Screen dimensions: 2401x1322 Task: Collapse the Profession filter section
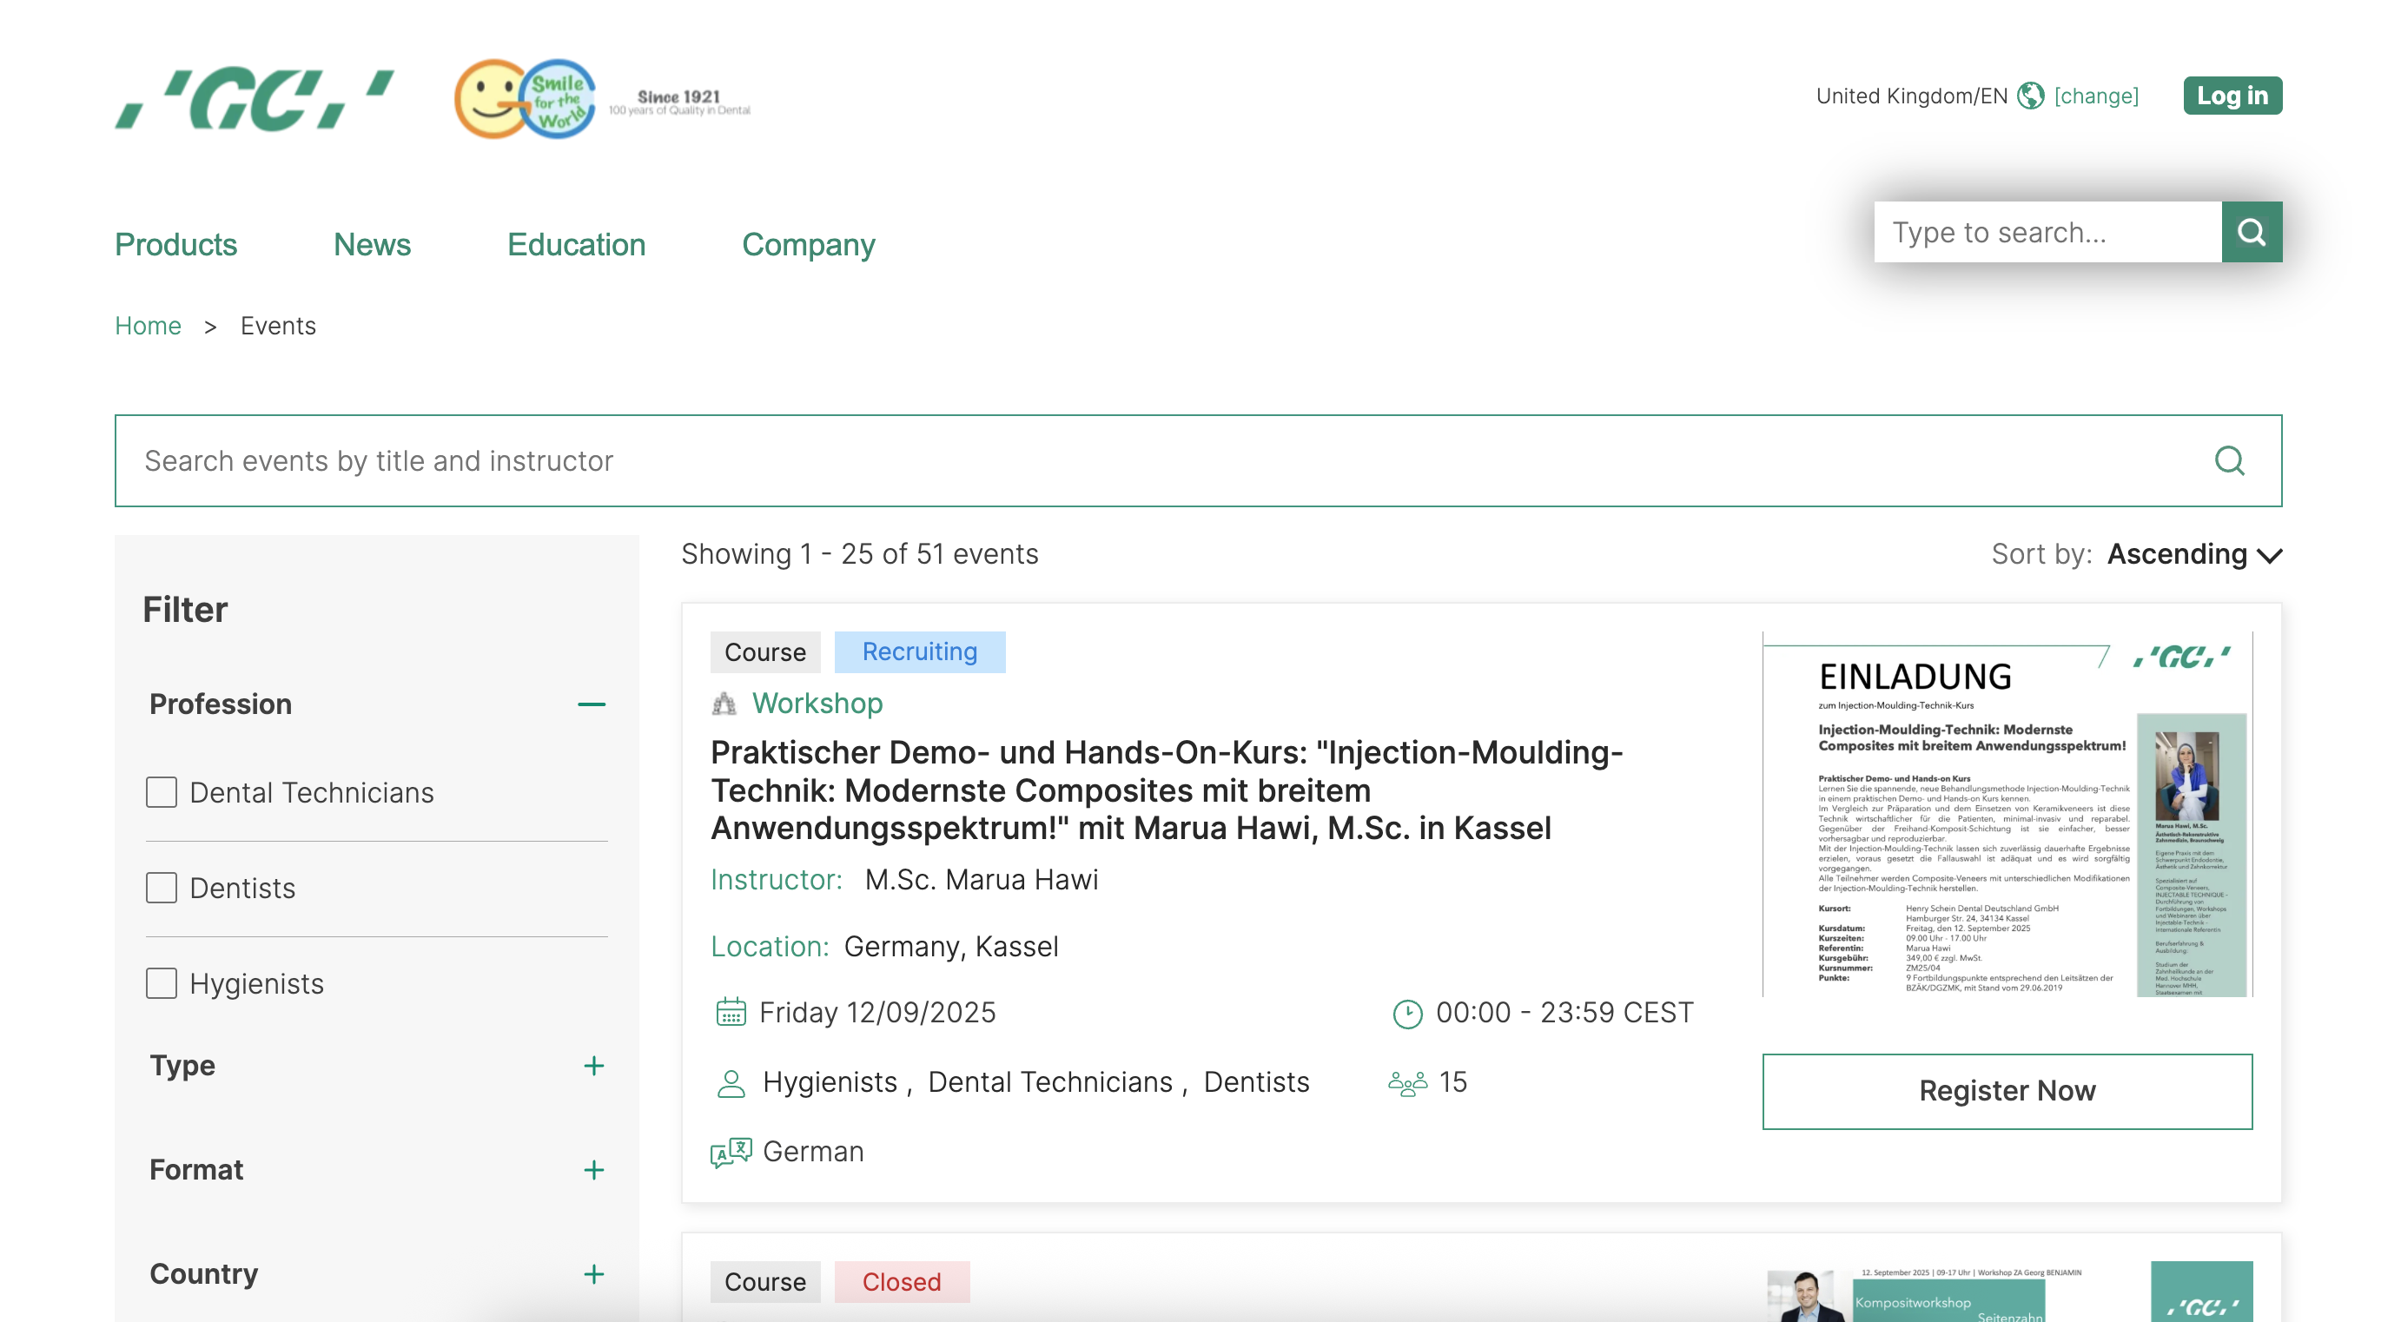pos(591,704)
